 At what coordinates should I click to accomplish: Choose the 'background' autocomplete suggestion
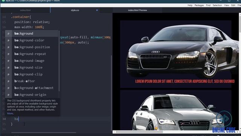32,34
